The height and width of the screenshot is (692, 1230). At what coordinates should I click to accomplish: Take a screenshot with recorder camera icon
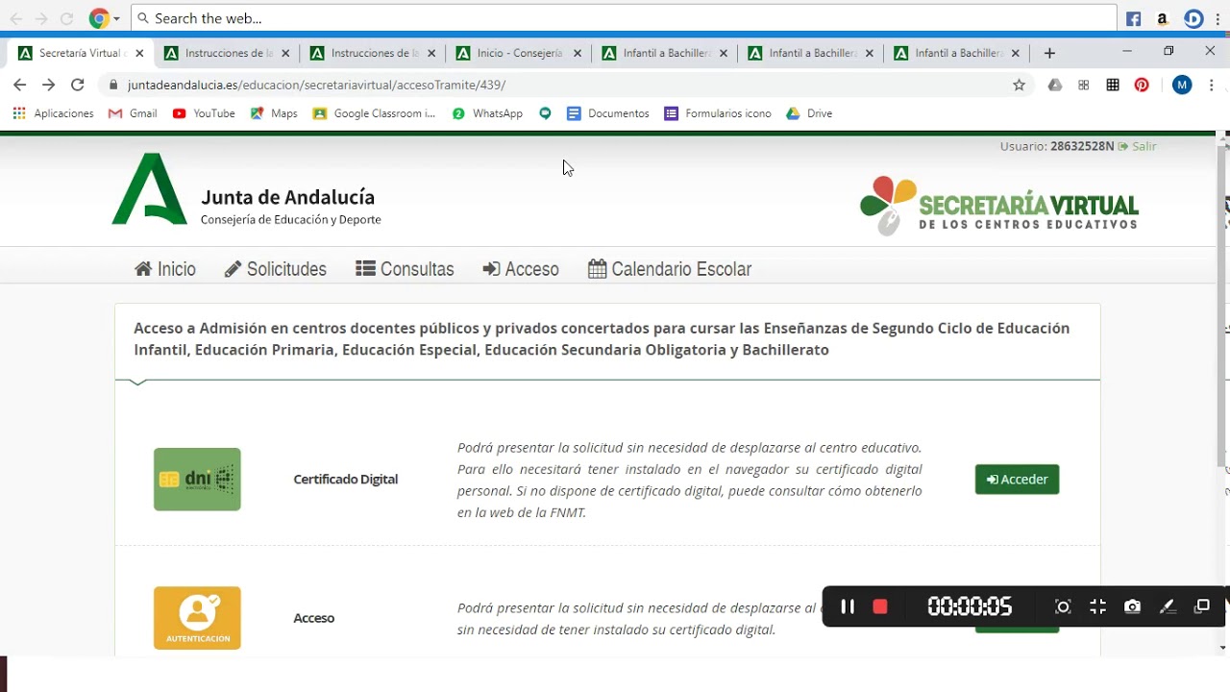[x=1132, y=606]
